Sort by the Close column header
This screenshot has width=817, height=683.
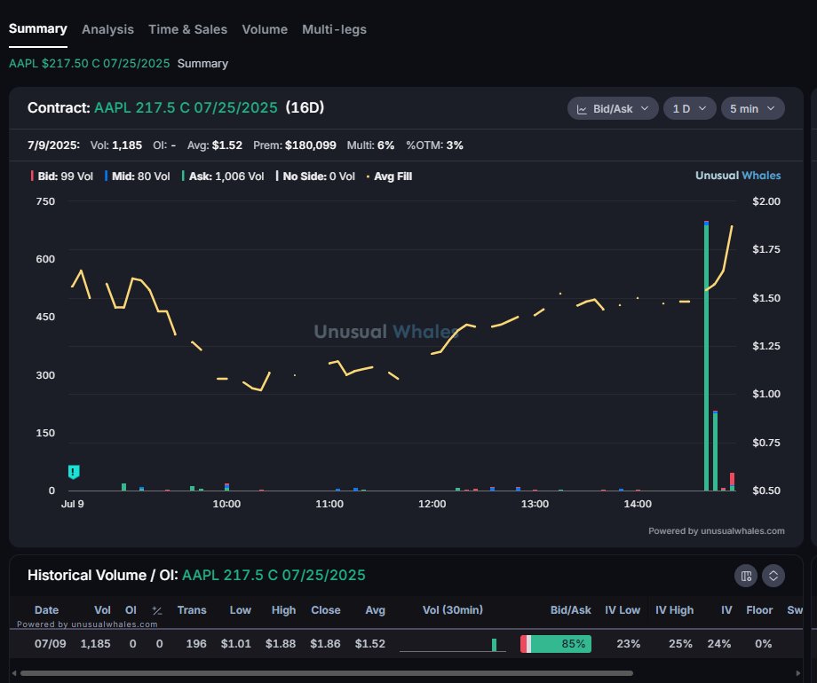(326, 610)
